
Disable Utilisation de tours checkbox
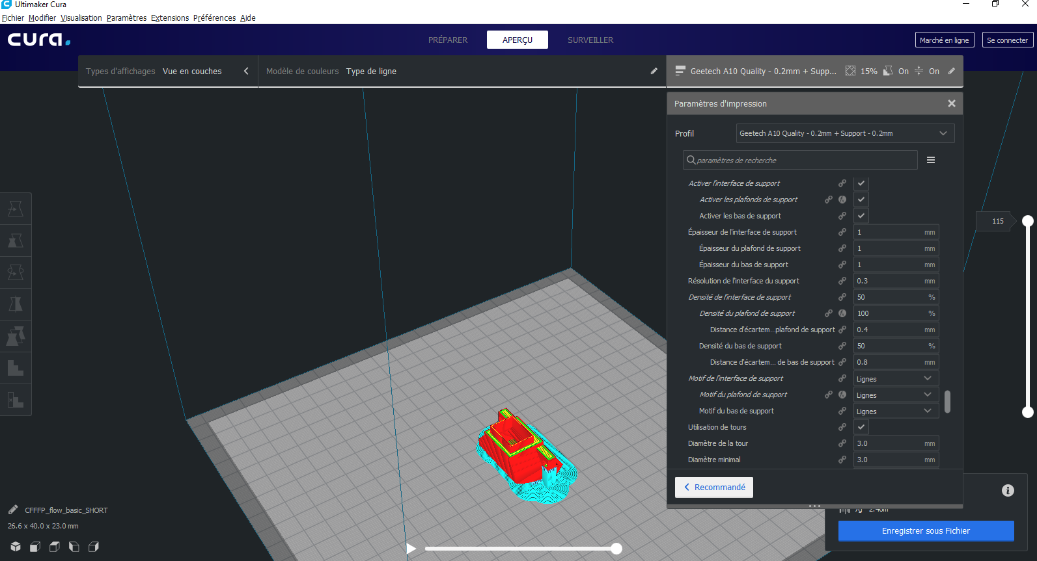pos(861,427)
